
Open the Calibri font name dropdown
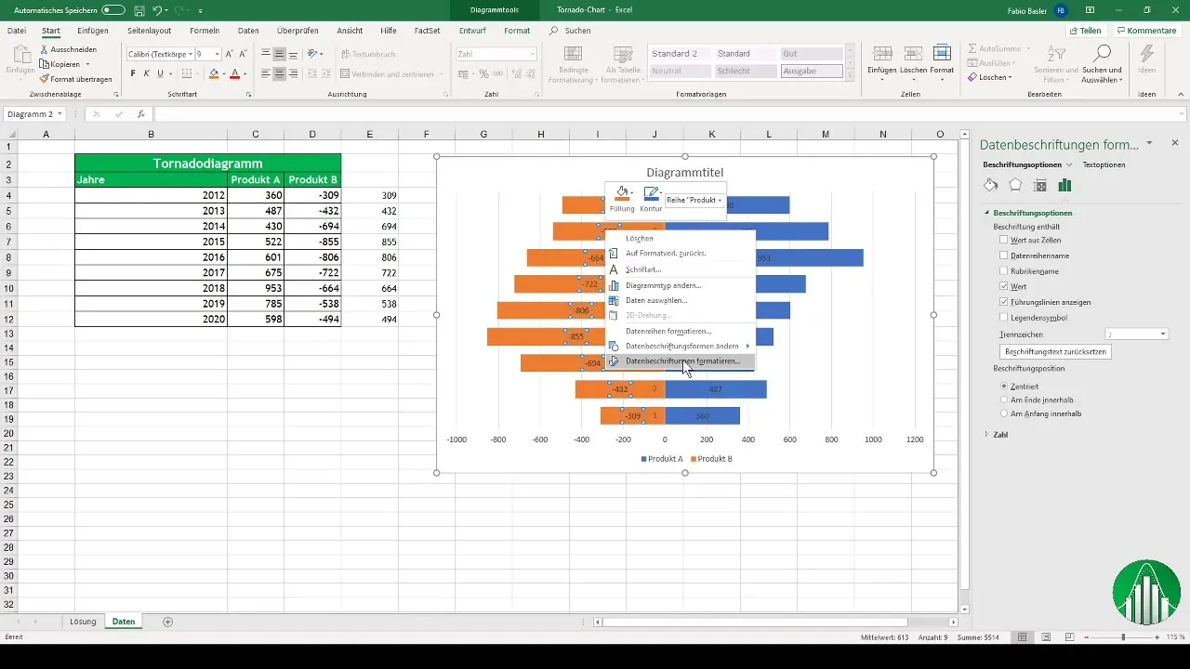pos(192,54)
